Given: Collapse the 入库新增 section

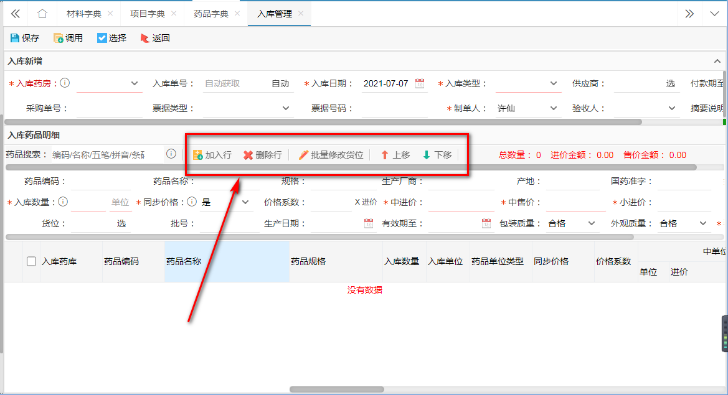Looking at the screenshot, I should coord(717,61).
